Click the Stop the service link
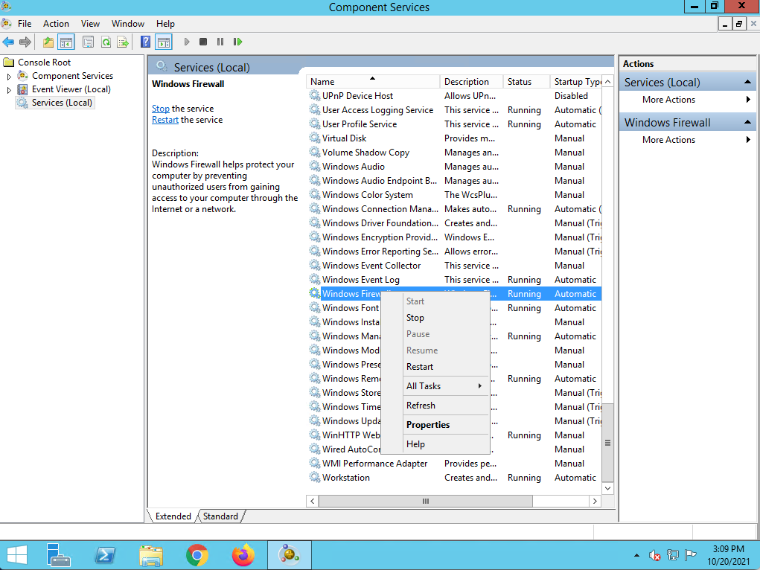This screenshot has height=570, width=760. [161, 109]
